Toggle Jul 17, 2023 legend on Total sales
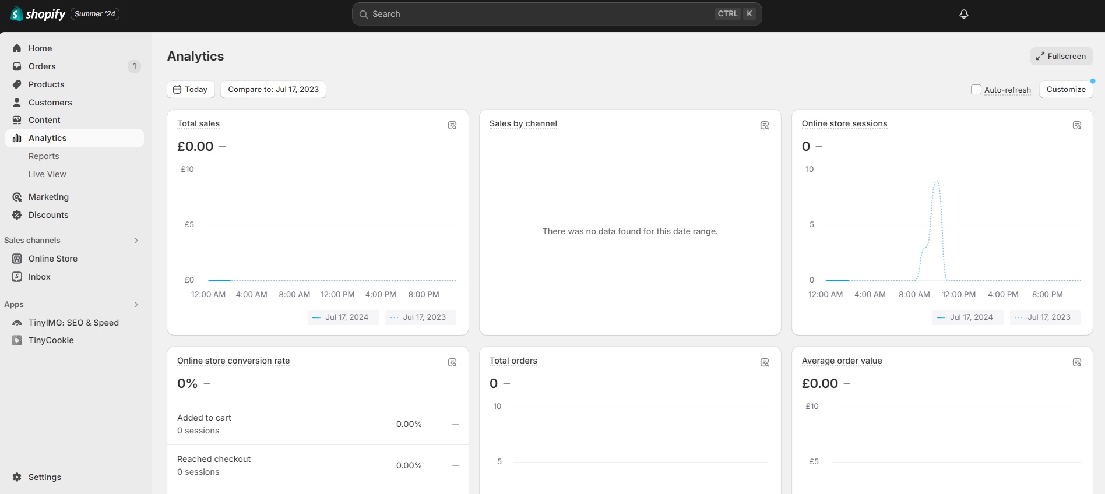The image size is (1105, 494). [420, 317]
